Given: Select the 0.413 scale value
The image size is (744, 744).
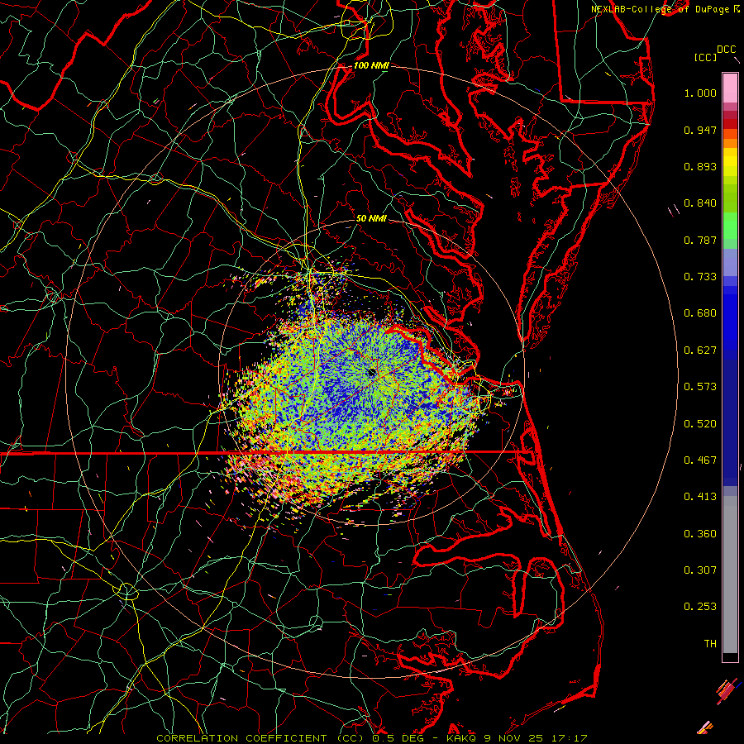Looking at the screenshot, I should [700, 497].
